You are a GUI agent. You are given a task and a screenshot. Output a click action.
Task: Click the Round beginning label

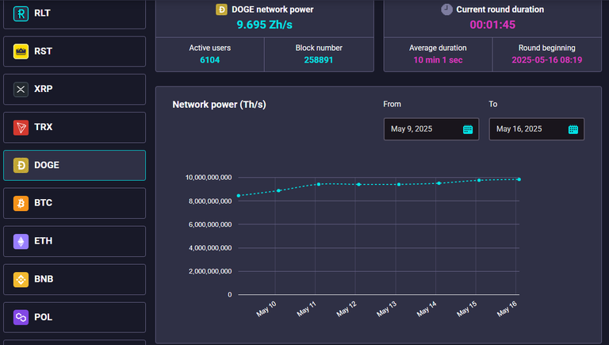click(547, 48)
